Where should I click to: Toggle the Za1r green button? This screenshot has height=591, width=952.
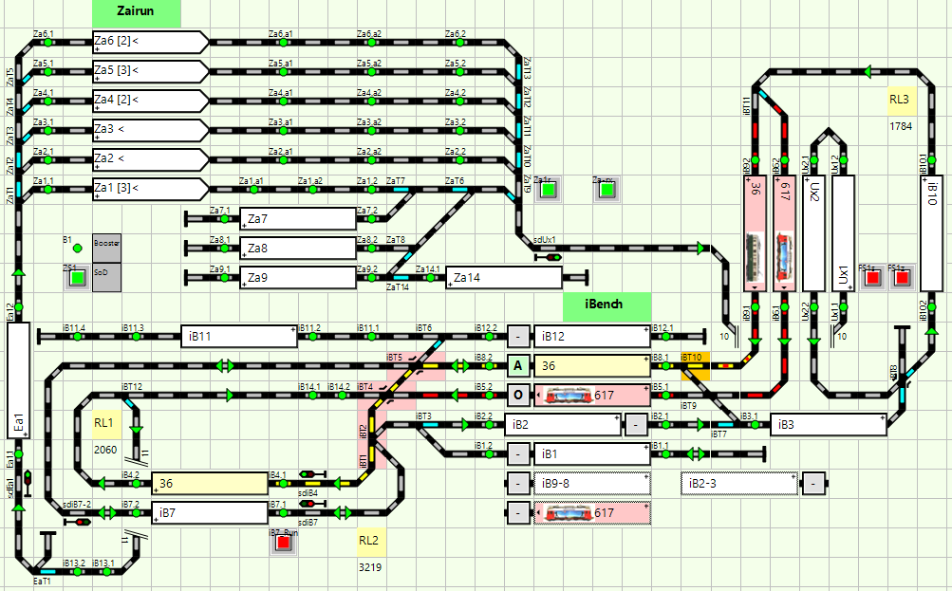coord(547,190)
